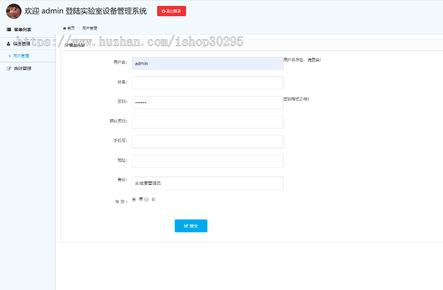Click the arrow icon before 用户管理
The width and height of the screenshot is (443, 290).
(x=9, y=55)
